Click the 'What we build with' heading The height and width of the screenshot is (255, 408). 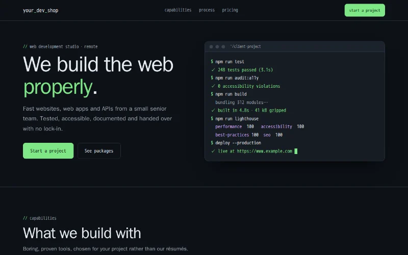tap(82, 233)
